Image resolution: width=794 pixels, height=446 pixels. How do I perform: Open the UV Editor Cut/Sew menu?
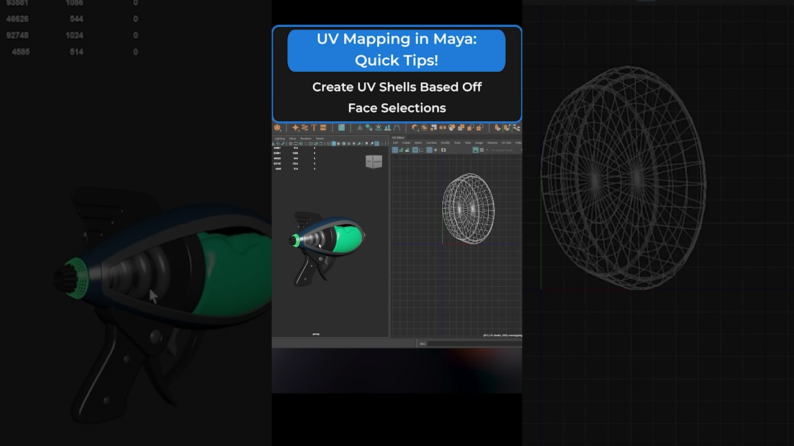tap(431, 142)
